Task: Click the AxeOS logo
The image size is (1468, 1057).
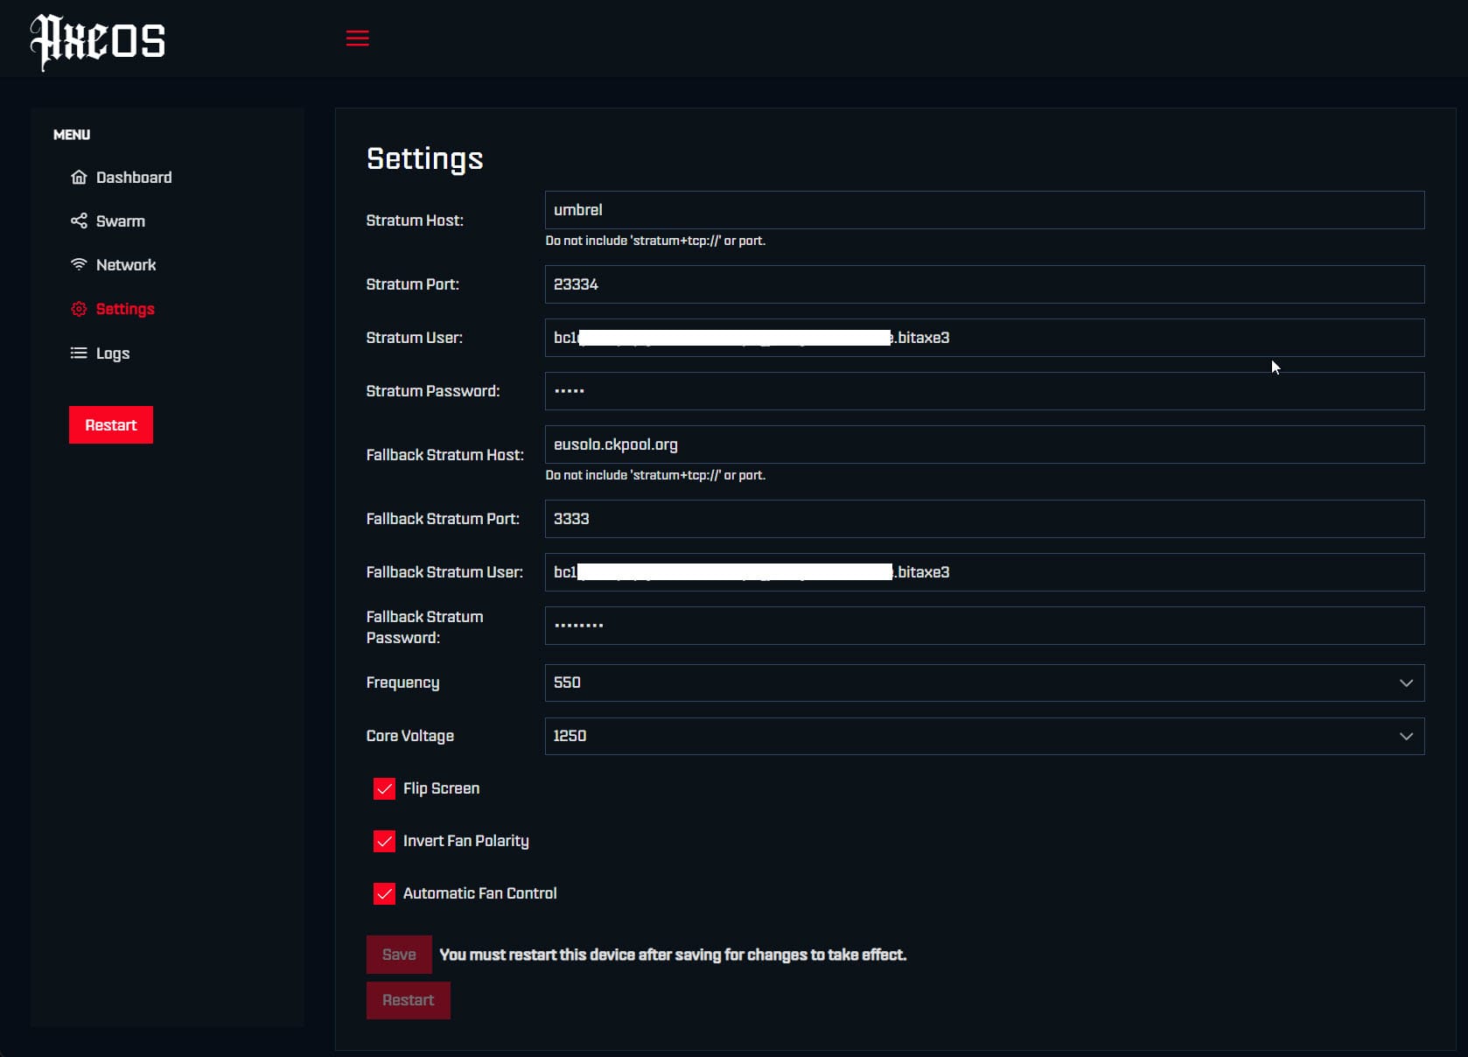Action: pyautogui.click(x=97, y=41)
